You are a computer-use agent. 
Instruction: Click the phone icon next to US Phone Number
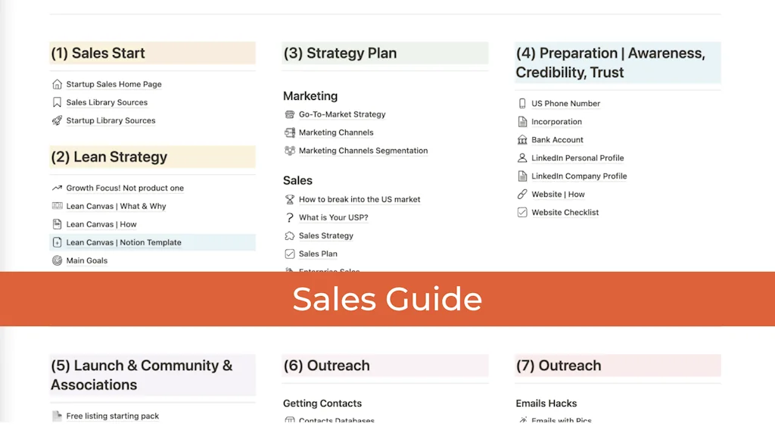coord(522,104)
